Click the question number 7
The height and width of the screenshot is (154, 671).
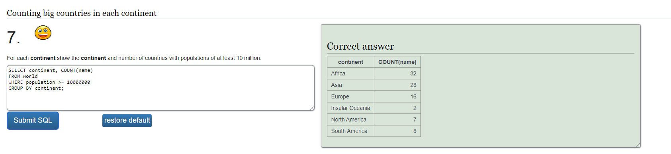13,38
